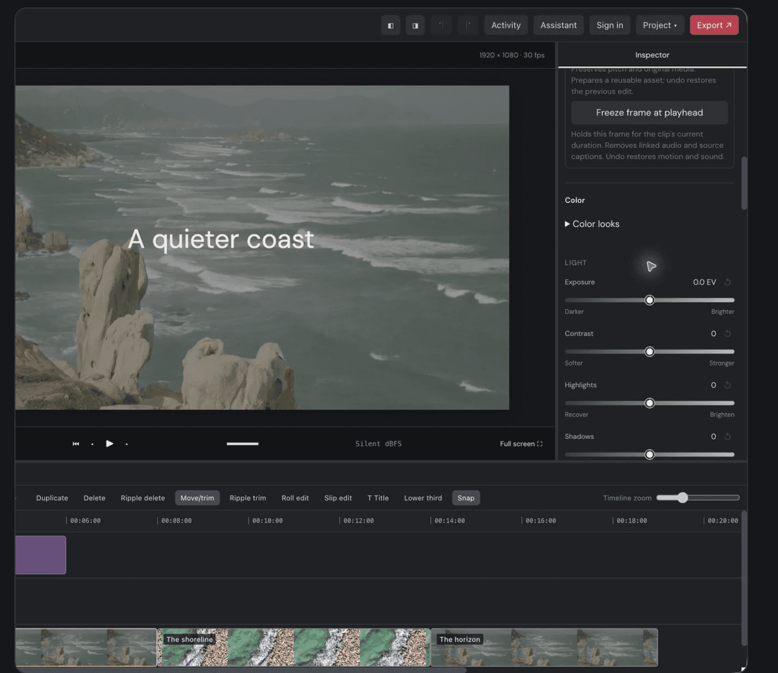Viewport: 778px width, 673px height.
Task: Click the Exposure slider handle
Action: (650, 300)
